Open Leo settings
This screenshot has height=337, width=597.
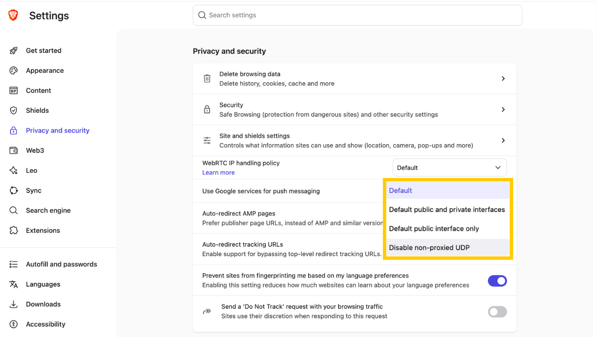pyautogui.click(x=32, y=170)
